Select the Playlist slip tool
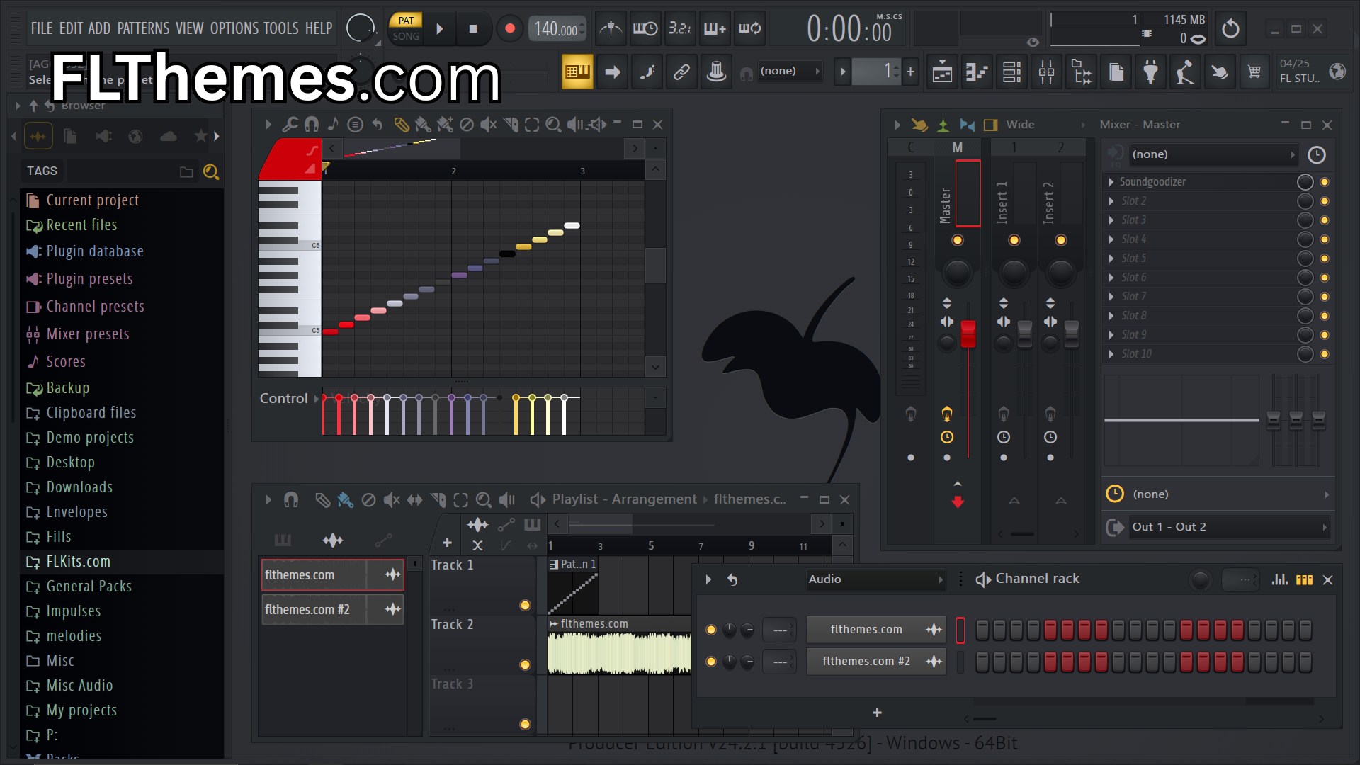 tap(414, 500)
